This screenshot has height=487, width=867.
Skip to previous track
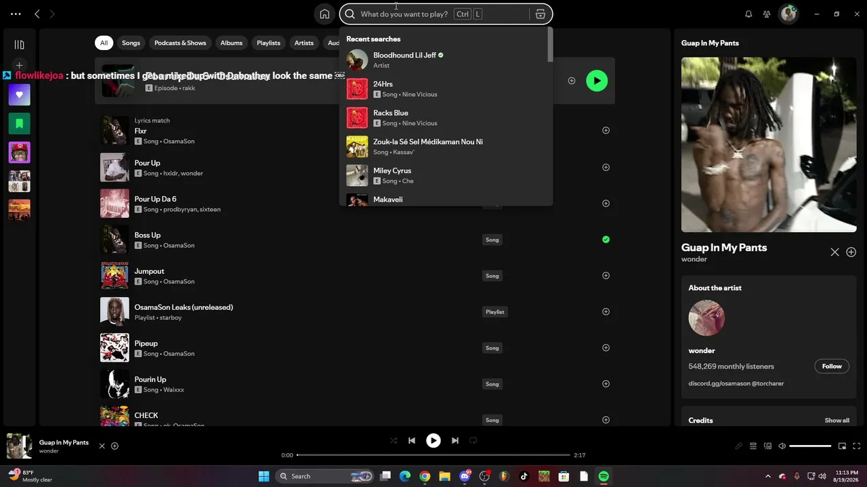pyautogui.click(x=412, y=440)
